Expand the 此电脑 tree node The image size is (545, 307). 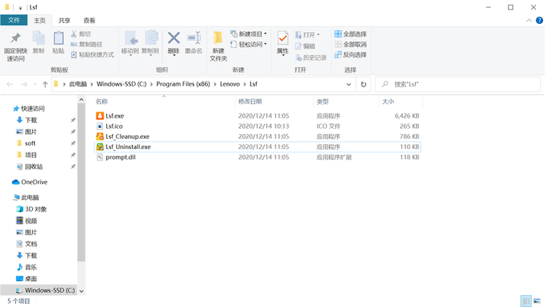point(7,198)
